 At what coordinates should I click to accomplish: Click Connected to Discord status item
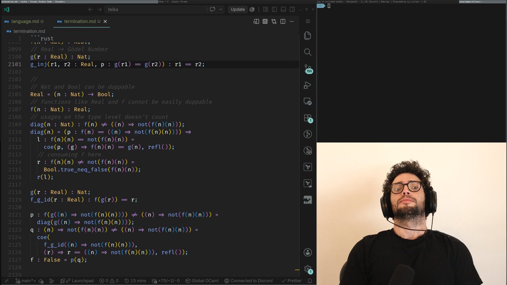249,281
